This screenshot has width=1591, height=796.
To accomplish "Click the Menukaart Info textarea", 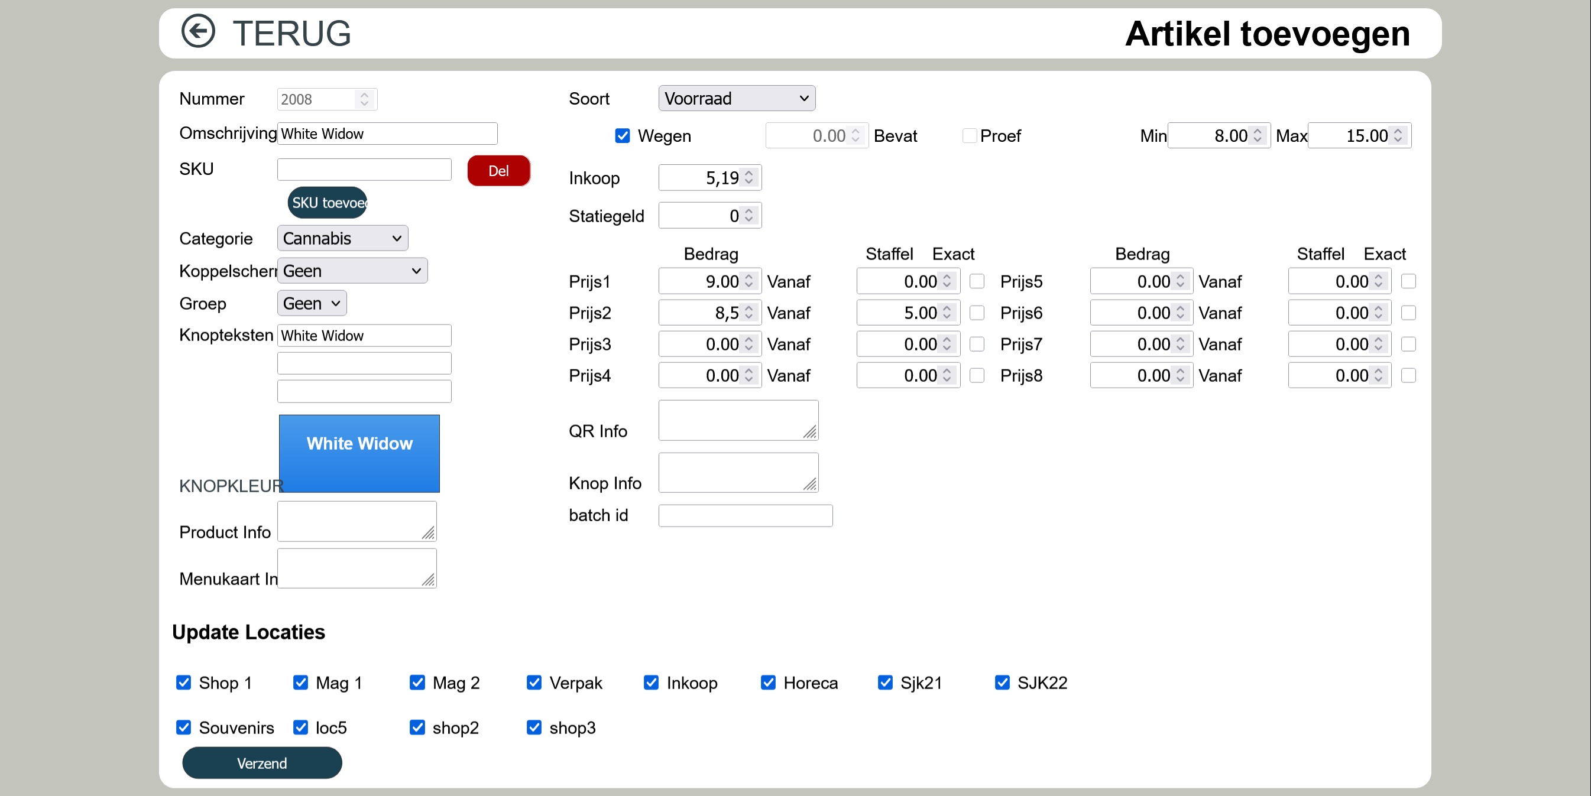I will click(357, 568).
